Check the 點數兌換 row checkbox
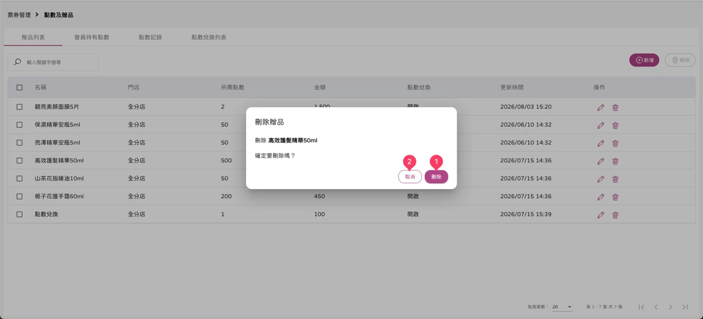This screenshot has width=703, height=319. click(x=19, y=214)
